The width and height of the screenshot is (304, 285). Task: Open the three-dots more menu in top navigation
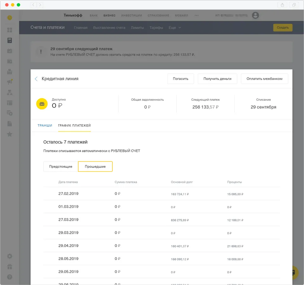(x=197, y=15)
